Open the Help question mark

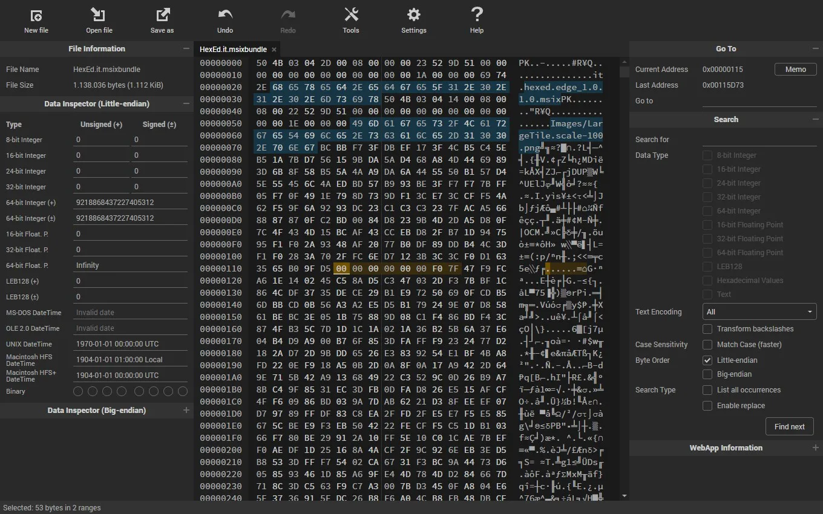click(477, 15)
